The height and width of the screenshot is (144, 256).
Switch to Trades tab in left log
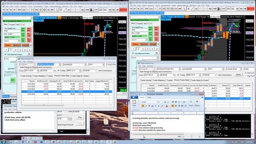(50, 76)
